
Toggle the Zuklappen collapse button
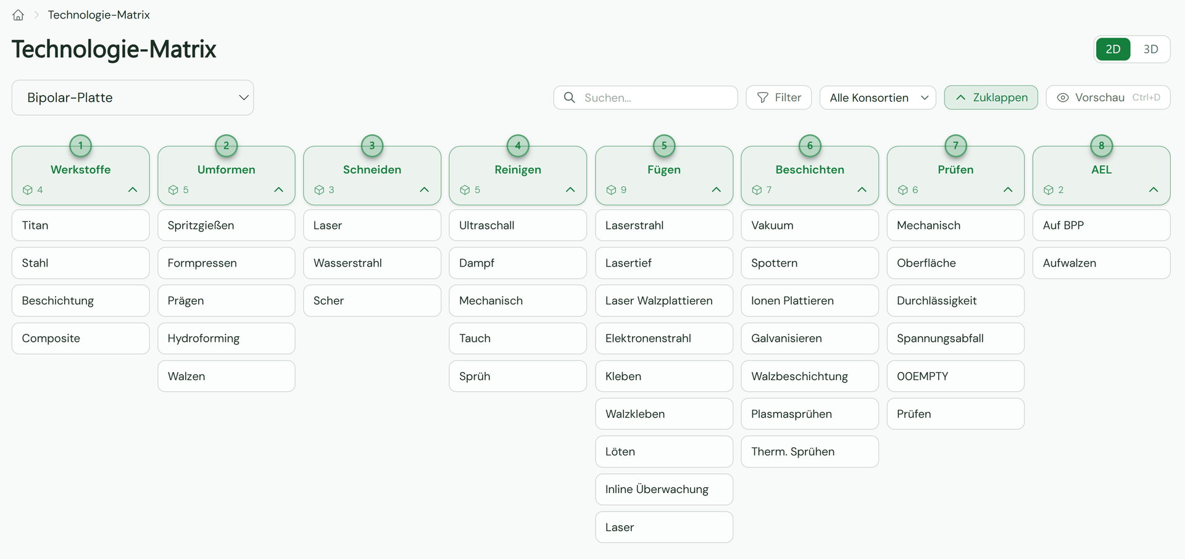point(991,97)
